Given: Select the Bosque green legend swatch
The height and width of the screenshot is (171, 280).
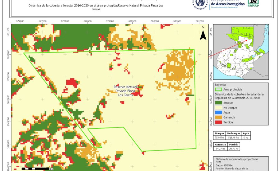Looking at the screenshot, I should coord(218,102).
